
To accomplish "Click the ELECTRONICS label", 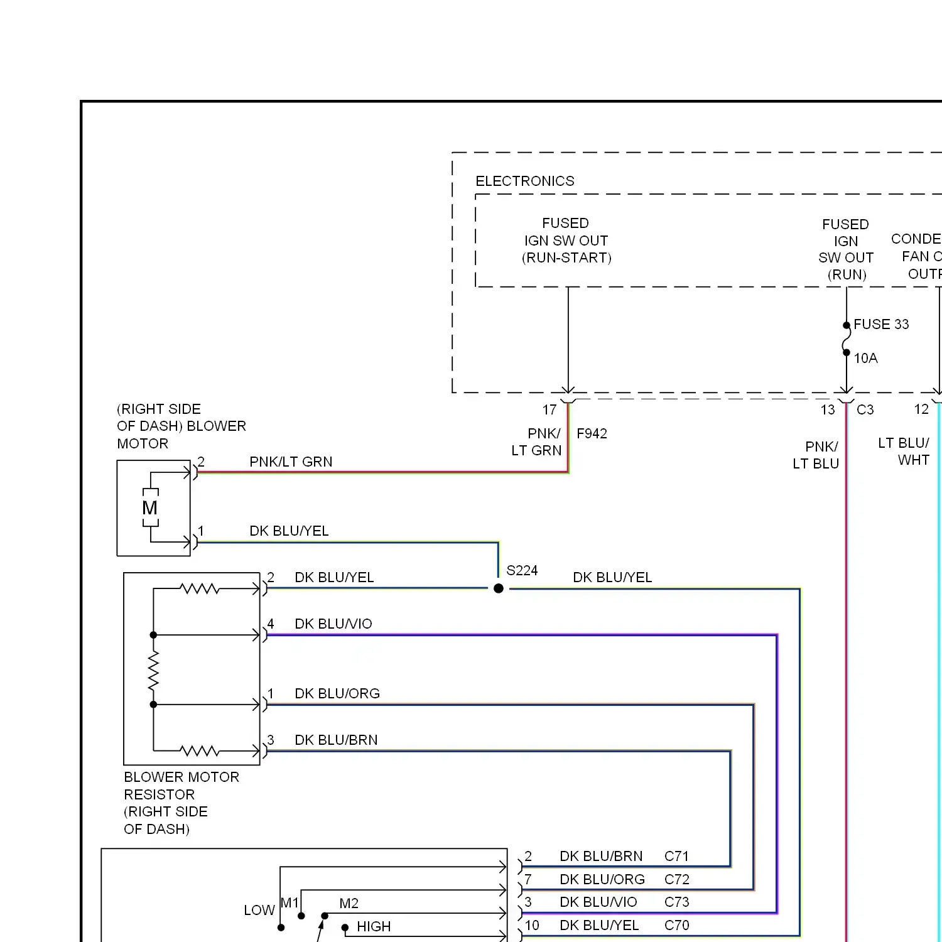I will point(525,181).
